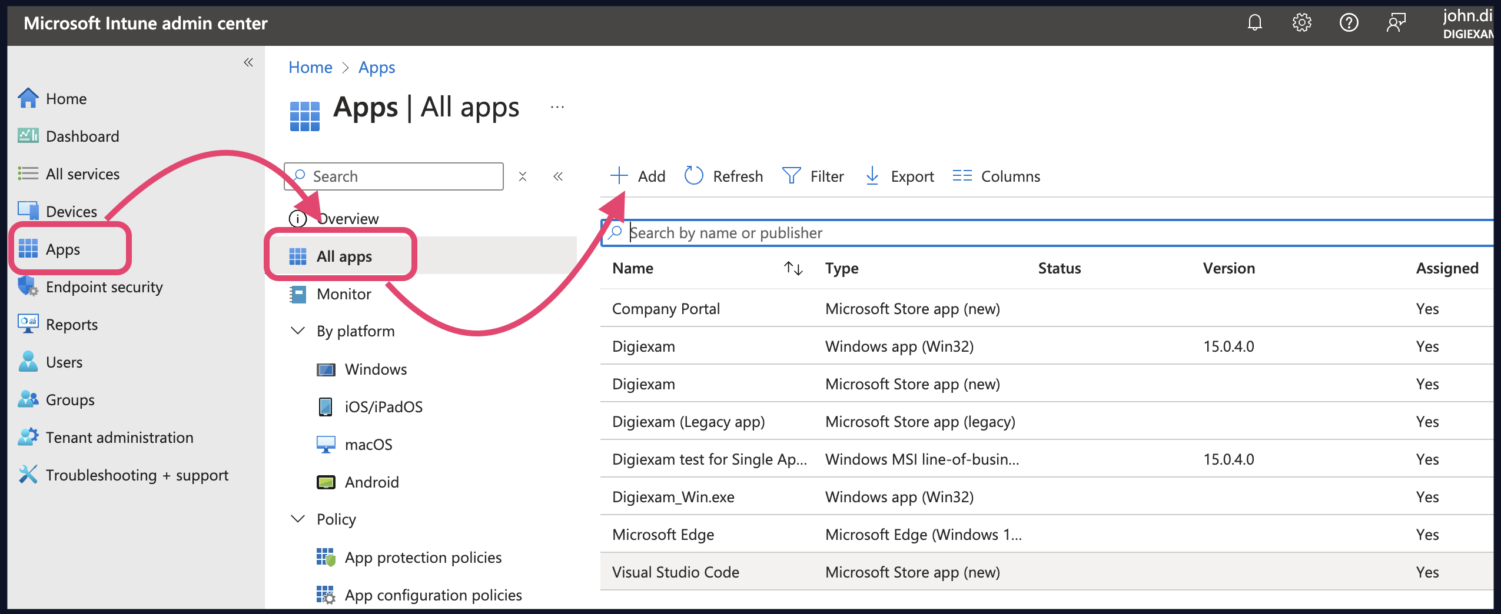Open Visual Studio Code app entry
This screenshot has width=1501, height=614.
tap(676, 572)
